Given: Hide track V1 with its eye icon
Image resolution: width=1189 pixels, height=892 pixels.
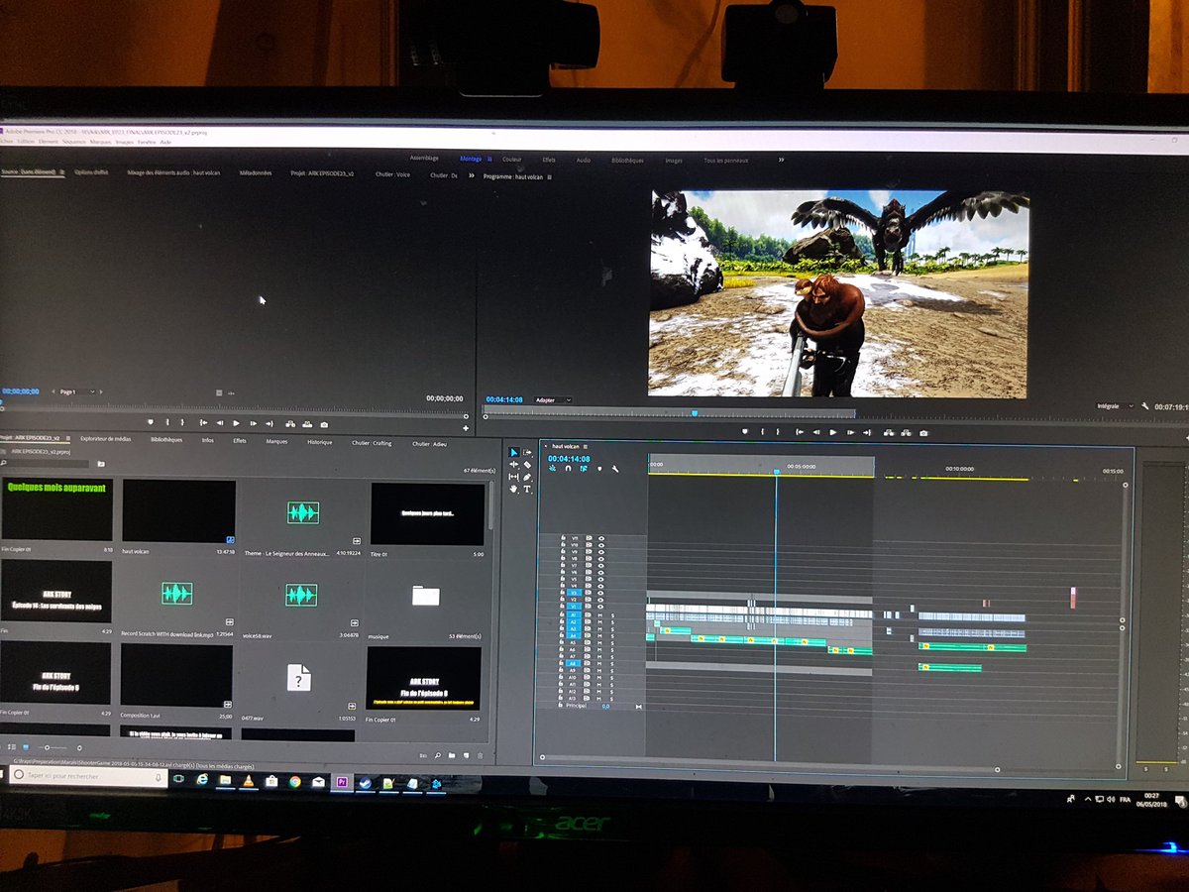Looking at the screenshot, I should [x=601, y=607].
